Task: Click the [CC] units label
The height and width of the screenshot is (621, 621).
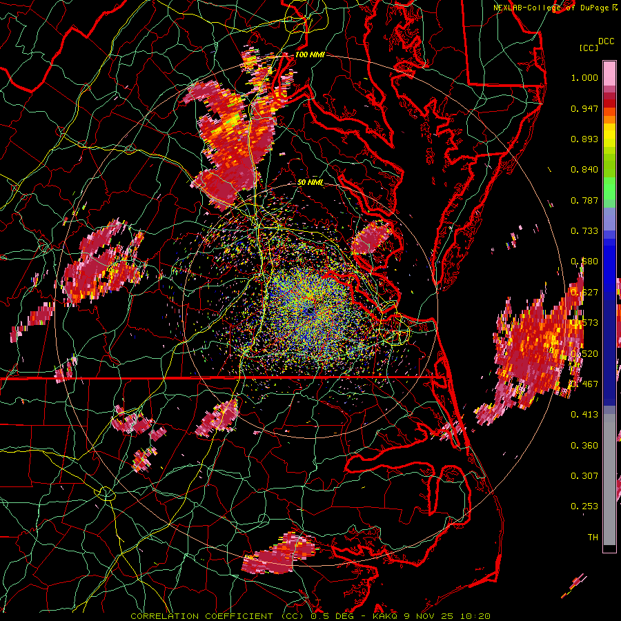Action: 589,48
